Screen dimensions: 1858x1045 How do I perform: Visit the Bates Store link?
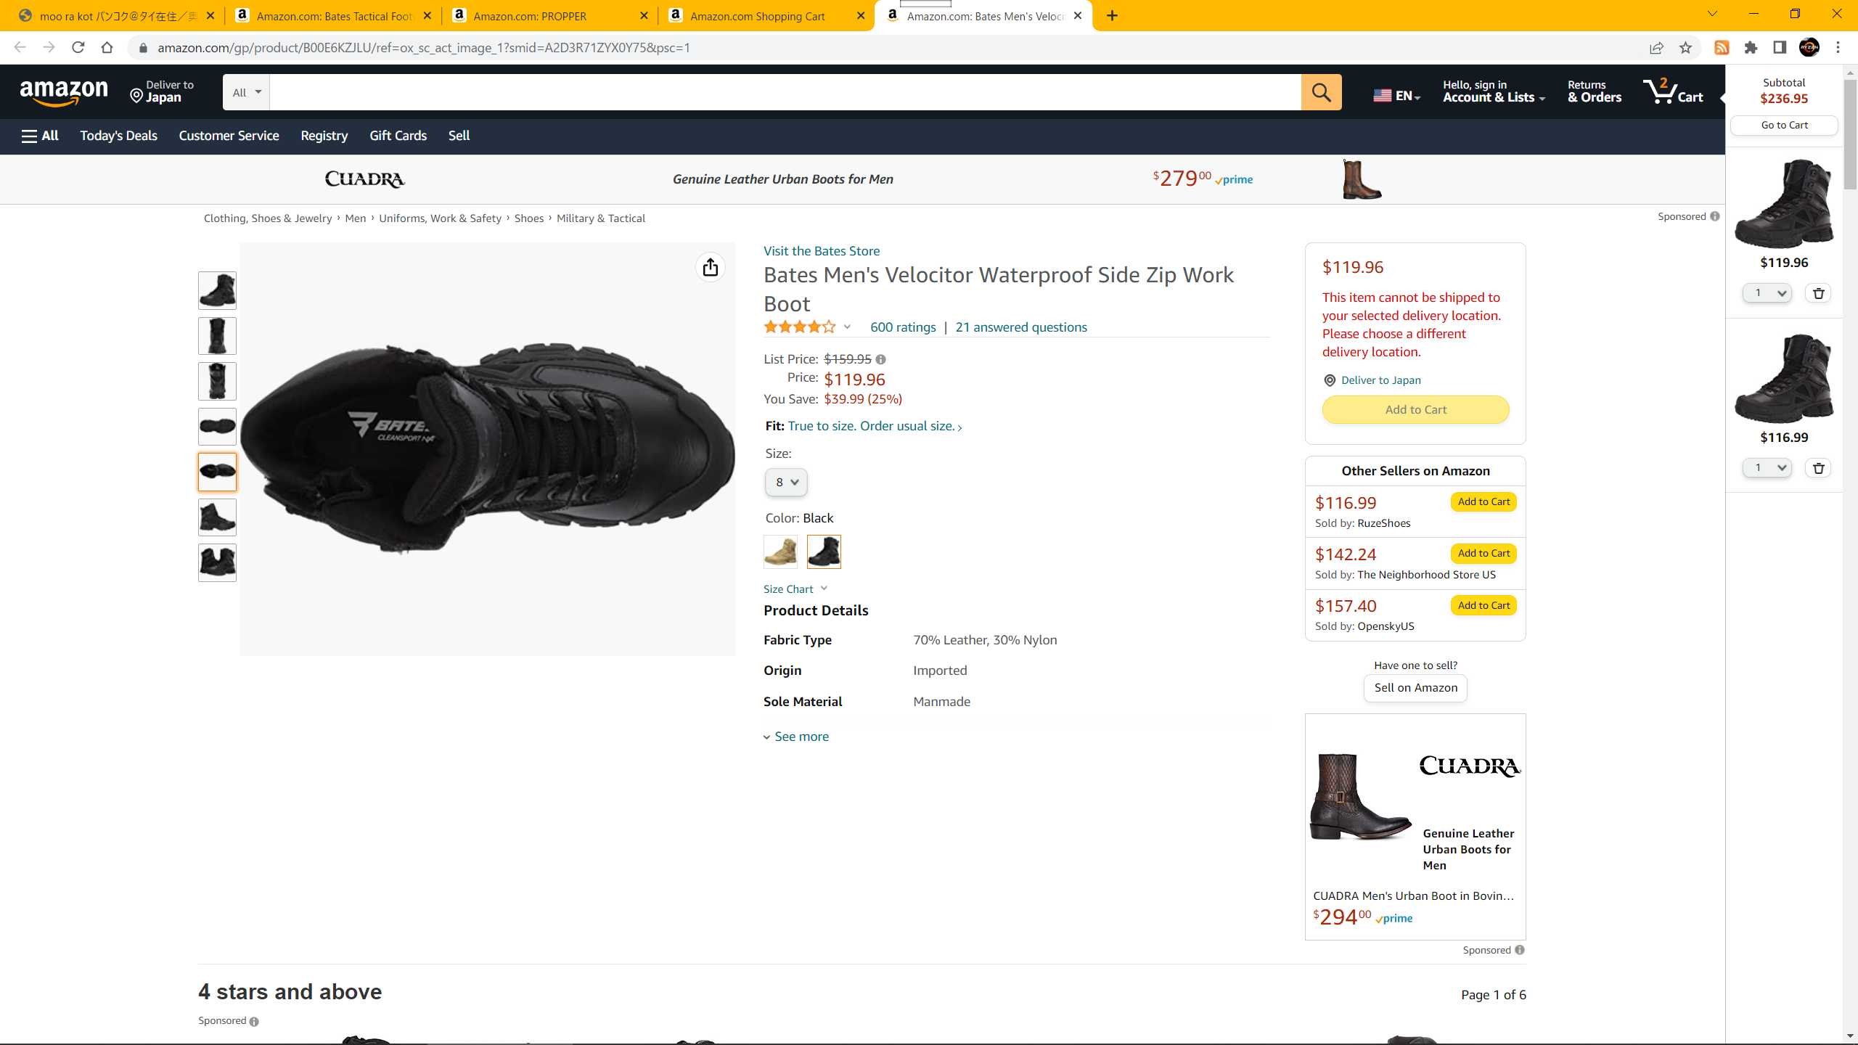click(x=822, y=251)
